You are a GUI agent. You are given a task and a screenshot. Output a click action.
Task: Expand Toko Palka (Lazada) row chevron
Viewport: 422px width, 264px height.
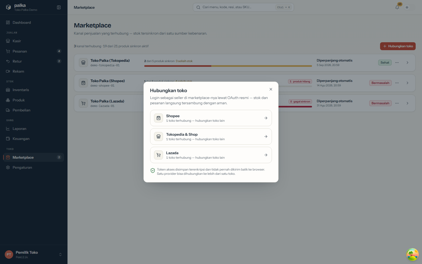point(407,103)
